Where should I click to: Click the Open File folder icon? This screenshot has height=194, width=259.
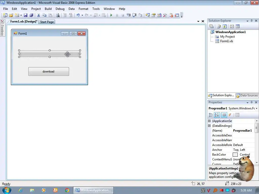click(11, 15)
